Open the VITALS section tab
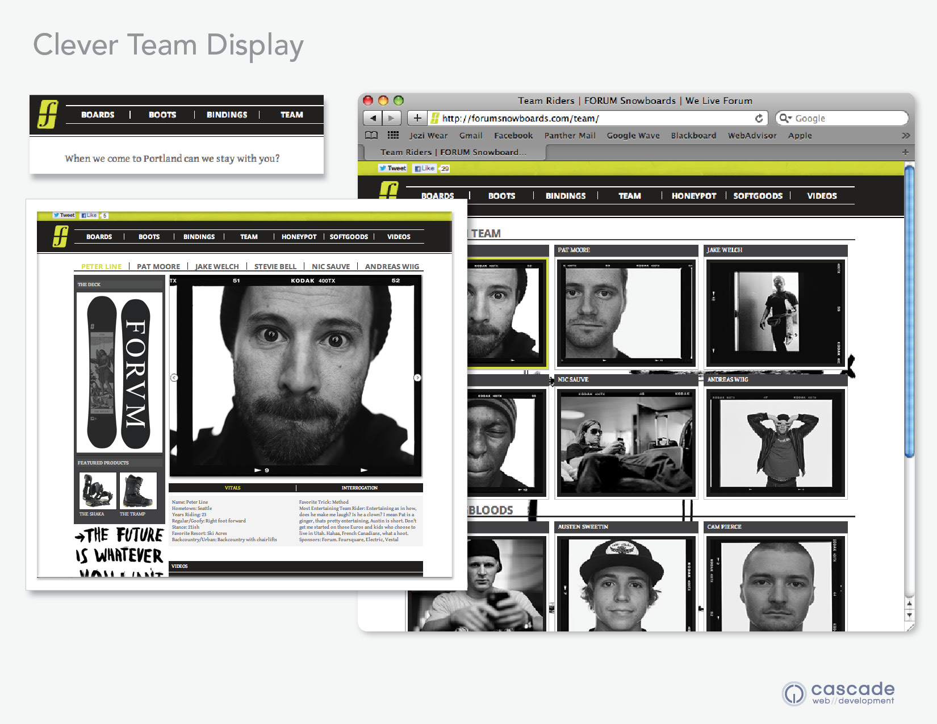The image size is (937, 724). coord(232,488)
